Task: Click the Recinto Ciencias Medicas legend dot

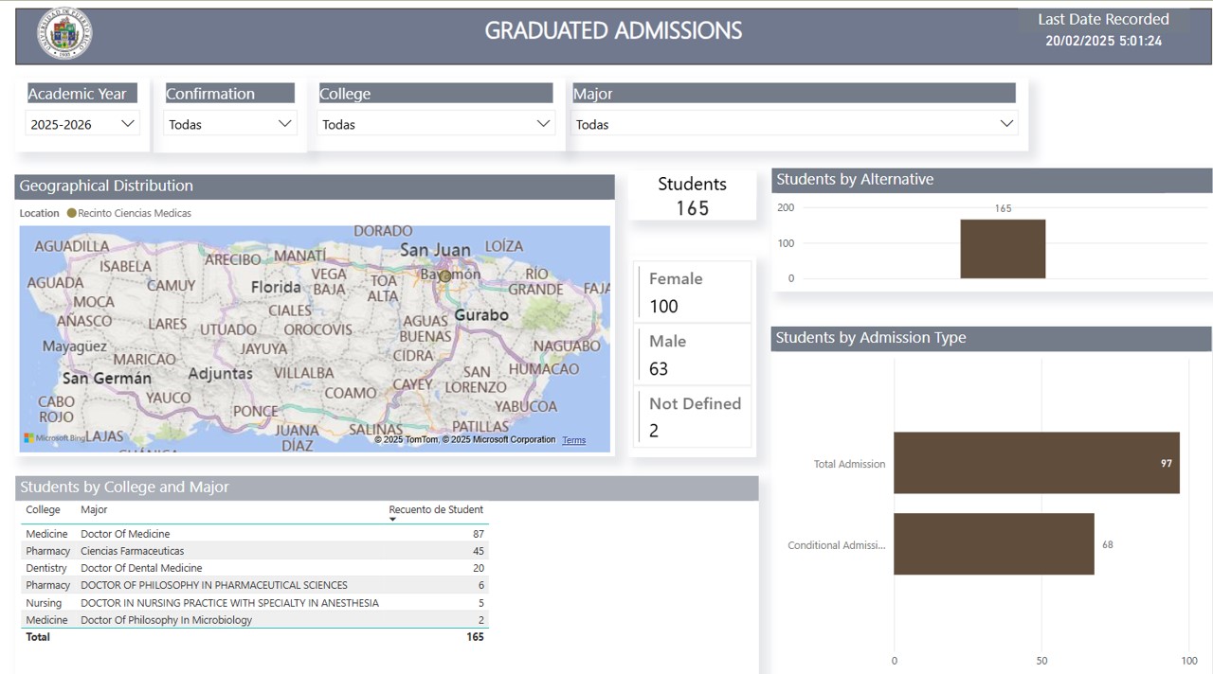Action: [x=71, y=213]
